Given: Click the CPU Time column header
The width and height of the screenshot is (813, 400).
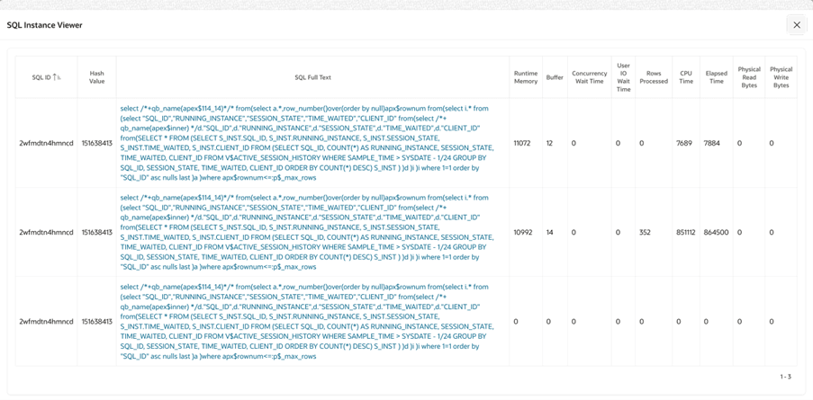Looking at the screenshot, I should pyautogui.click(x=685, y=77).
